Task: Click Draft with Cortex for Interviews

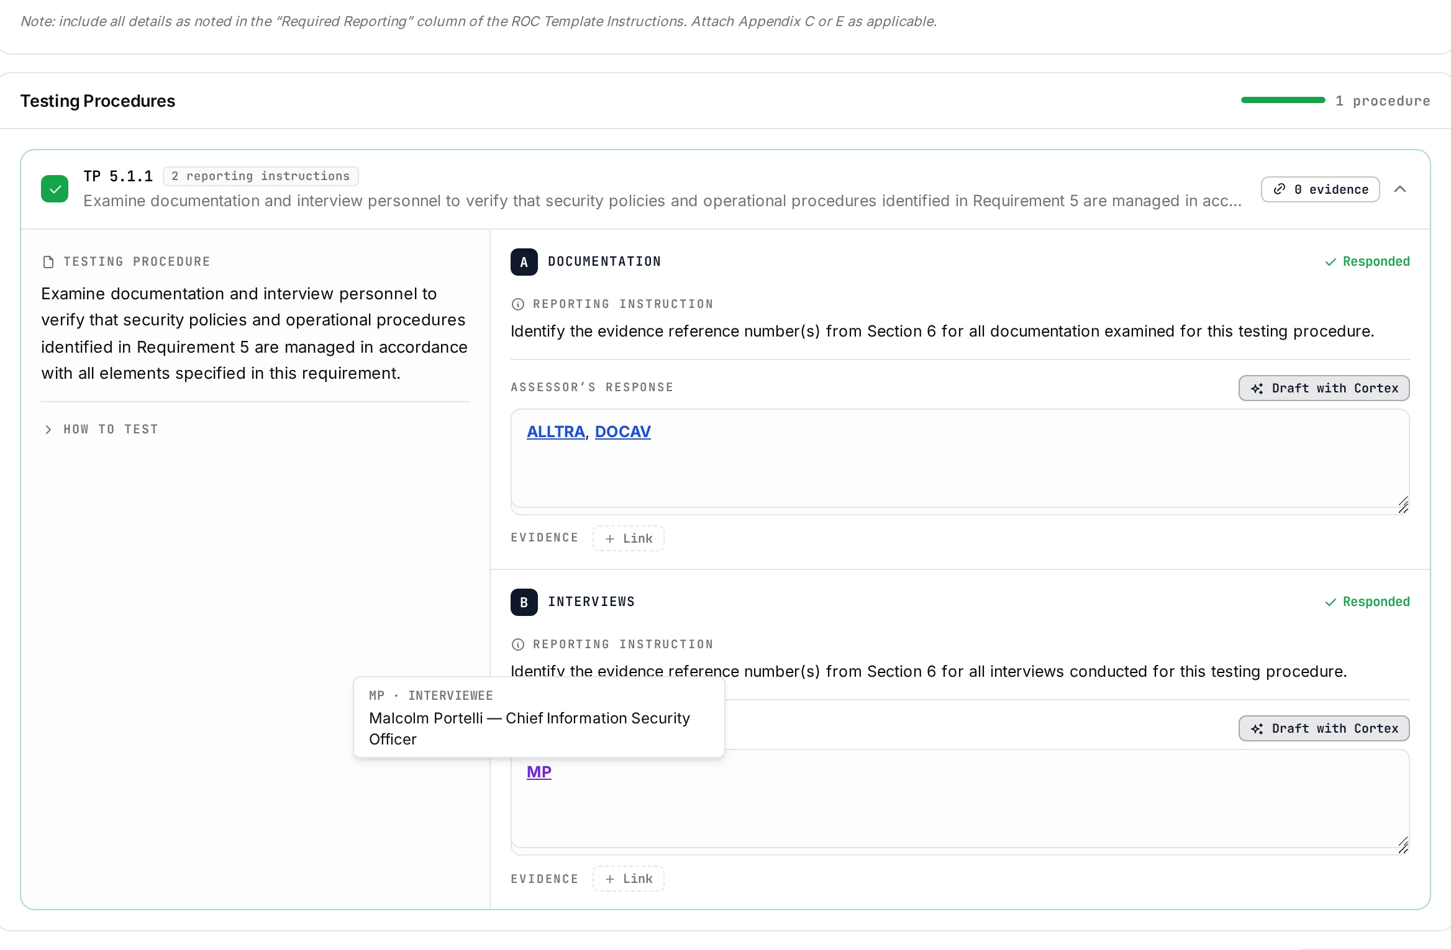Action: tap(1324, 728)
